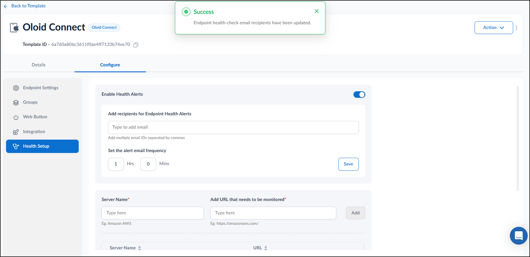Click the back arrow icon
This screenshot has width=530, height=257.
(6, 6)
